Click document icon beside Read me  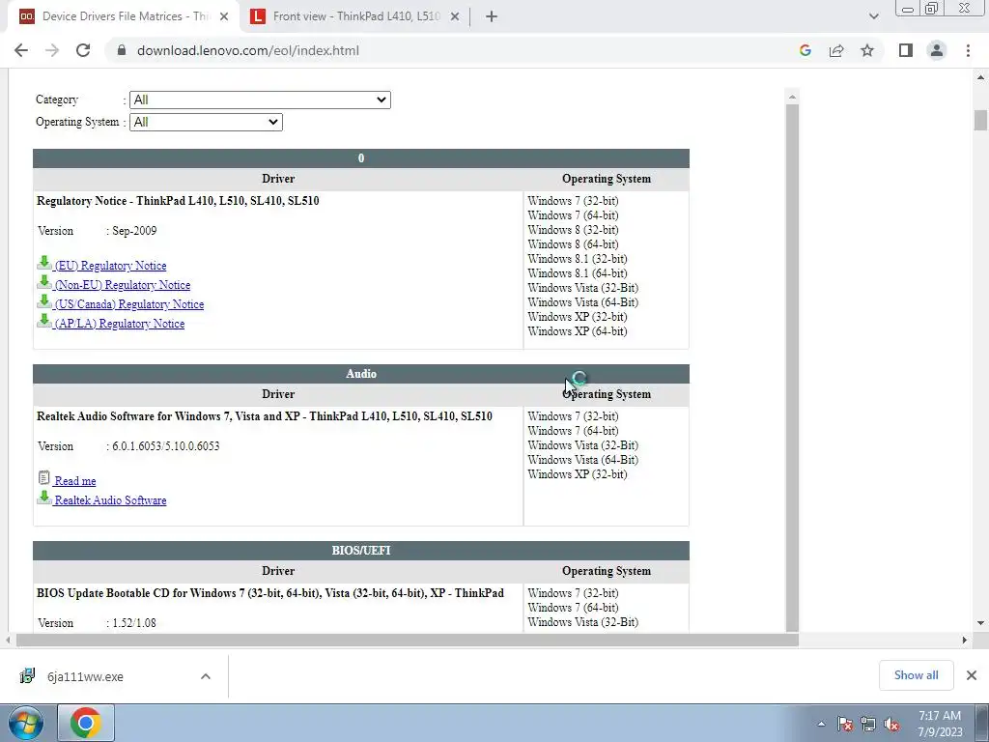44,478
